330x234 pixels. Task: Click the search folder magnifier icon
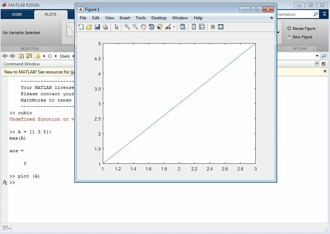pyautogui.click(x=324, y=56)
